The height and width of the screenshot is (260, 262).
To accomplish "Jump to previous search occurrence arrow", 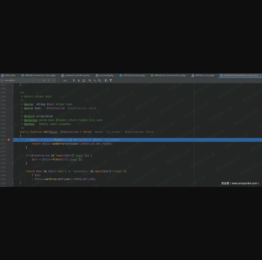I will (x=74, y=80).
